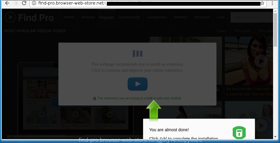This screenshot has width=280, height=143.
Task: Reload the page with the refresh icon
Action: pyautogui.click(x=24, y=3)
